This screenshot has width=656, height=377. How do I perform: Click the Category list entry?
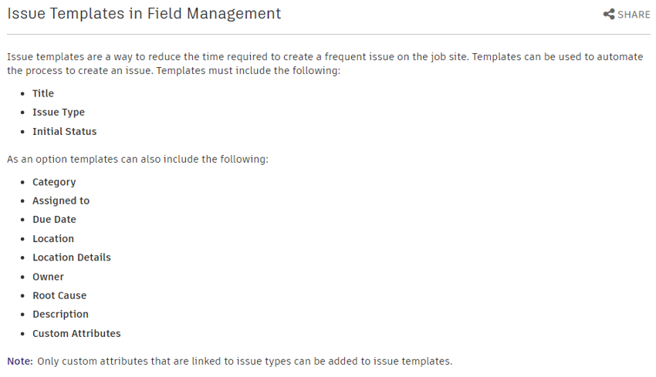point(54,182)
